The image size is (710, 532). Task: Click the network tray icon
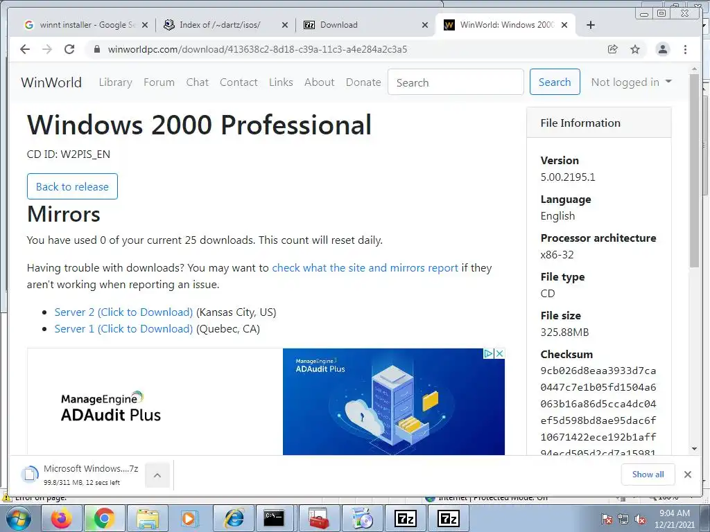pos(623,519)
